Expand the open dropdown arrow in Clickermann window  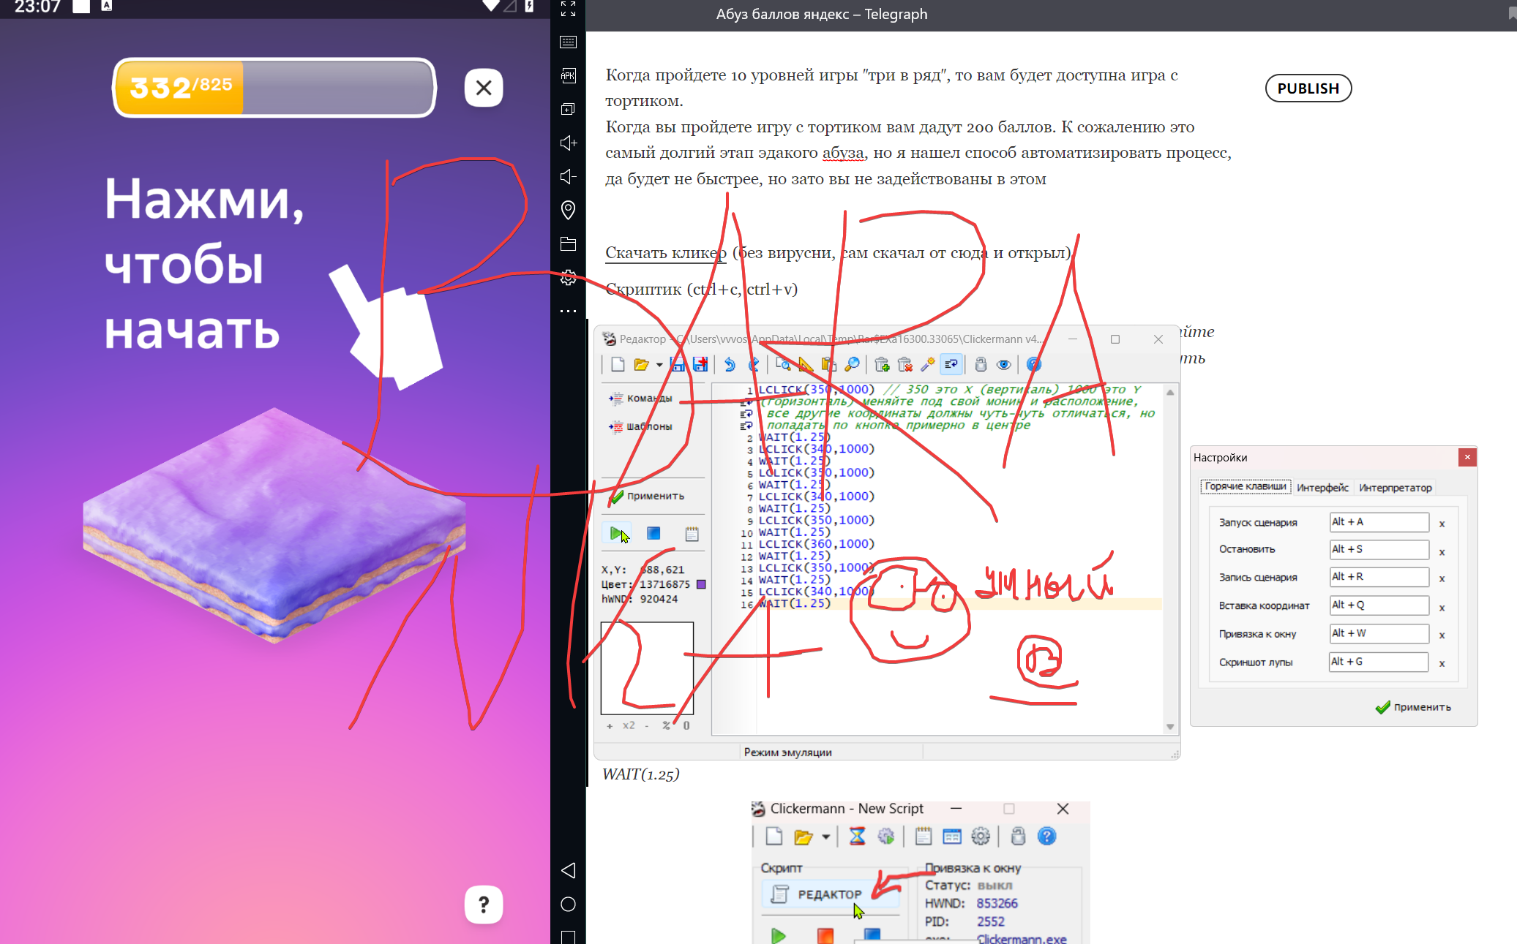(x=825, y=837)
